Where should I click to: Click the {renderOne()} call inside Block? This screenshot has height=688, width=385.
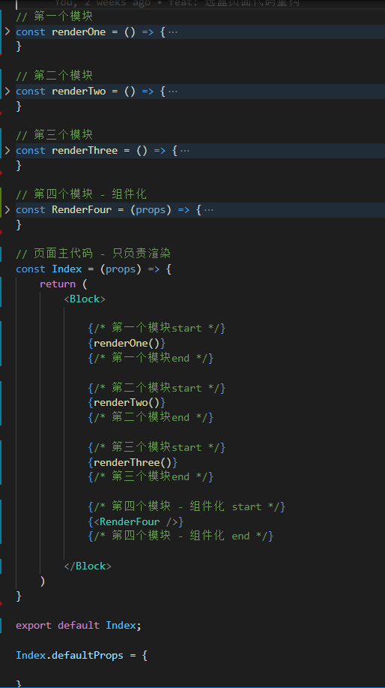(127, 343)
